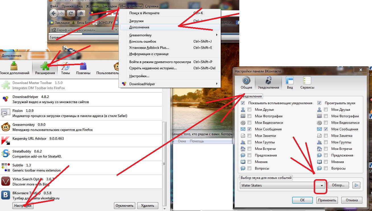
Task: Open Плагины section in add-ons window
Action: click(83, 68)
